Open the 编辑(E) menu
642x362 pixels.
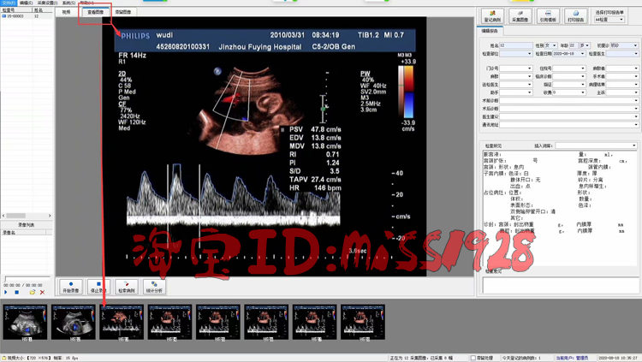[x=27, y=3]
